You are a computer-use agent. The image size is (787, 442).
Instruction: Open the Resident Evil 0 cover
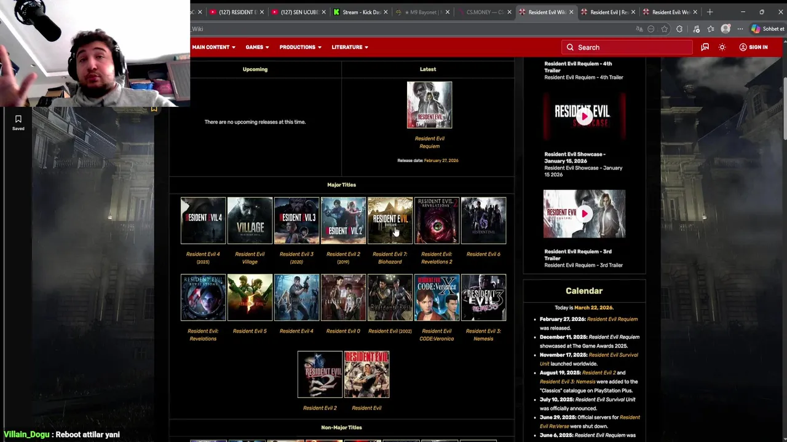pyautogui.click(x=343, y=298)
